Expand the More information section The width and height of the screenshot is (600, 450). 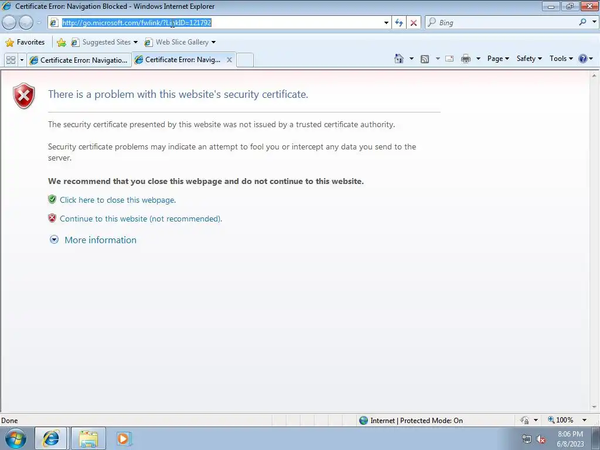click(93, 240)
